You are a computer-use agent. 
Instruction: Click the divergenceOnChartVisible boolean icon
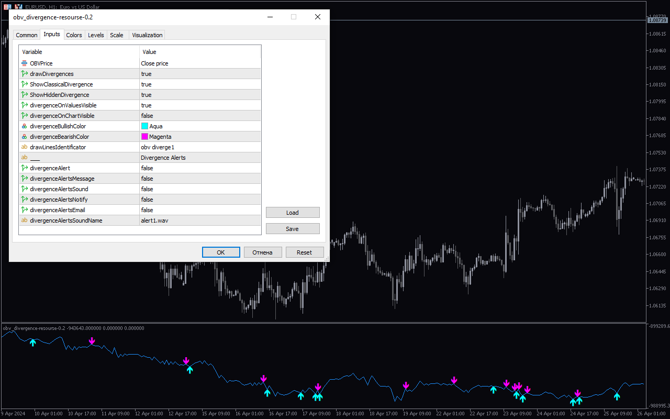pyautogui.click(x=24, y=116)
